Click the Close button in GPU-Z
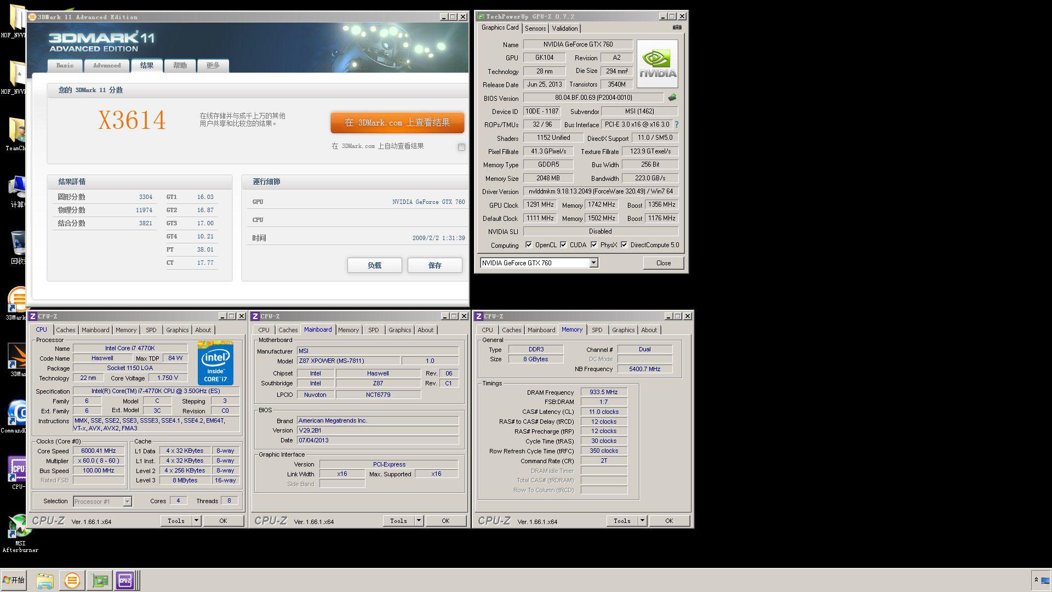 tap(664, 263)
